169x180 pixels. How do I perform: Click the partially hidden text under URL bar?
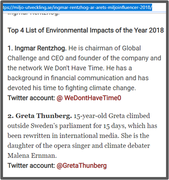pos(33,14)
